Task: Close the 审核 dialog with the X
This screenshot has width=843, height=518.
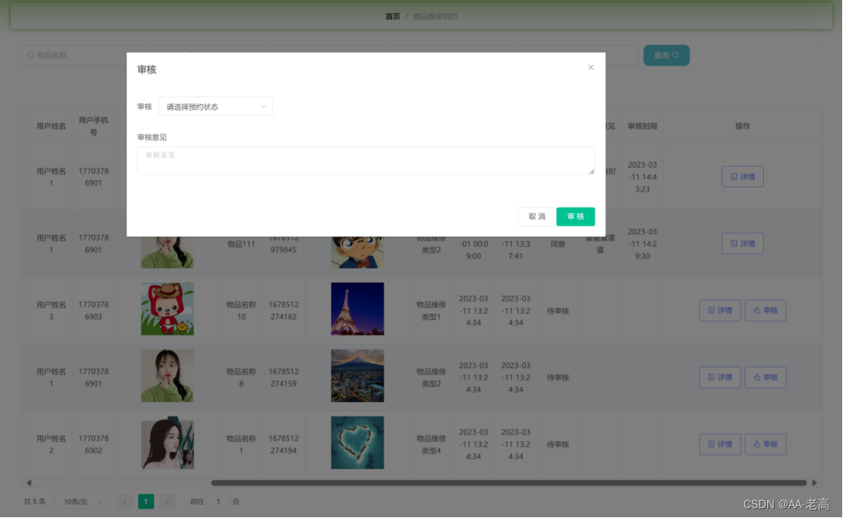Action: [590, 67]
